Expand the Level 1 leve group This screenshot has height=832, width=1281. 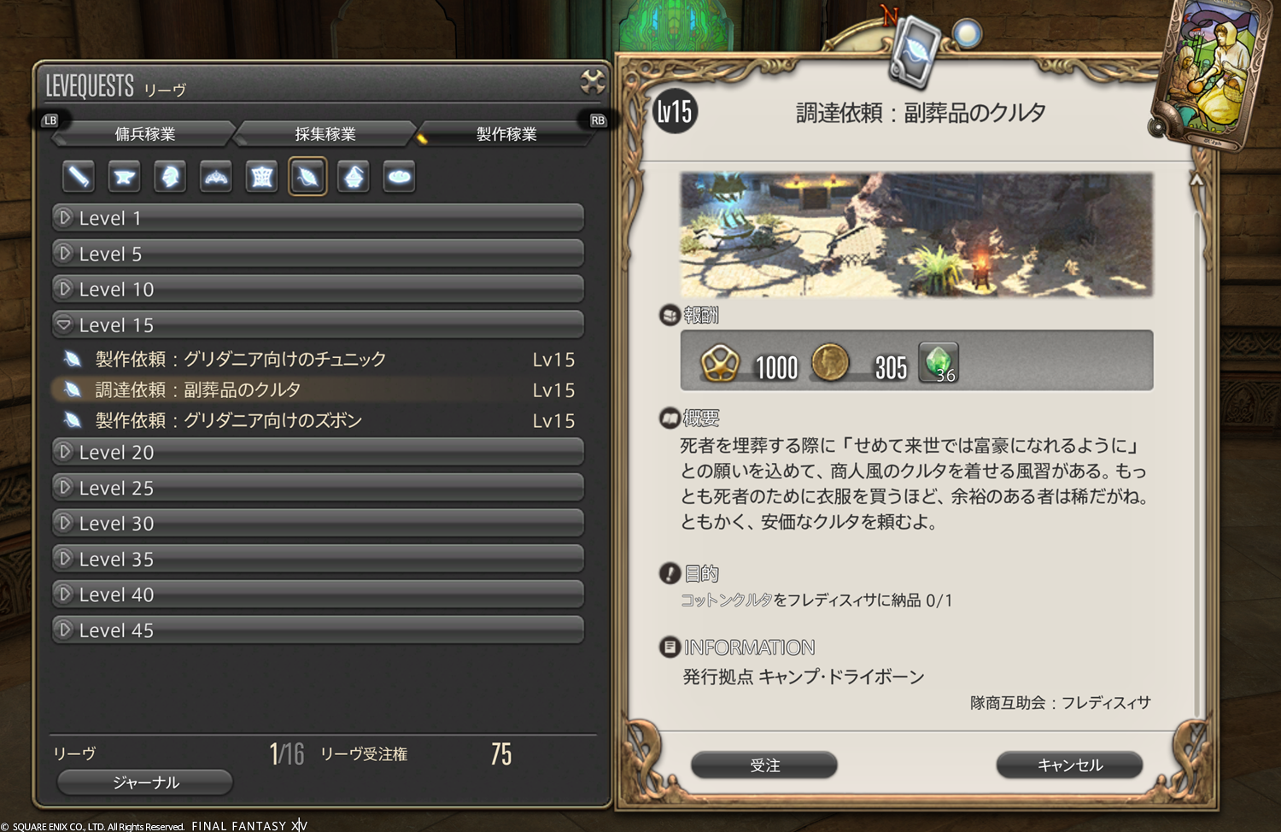318,218
